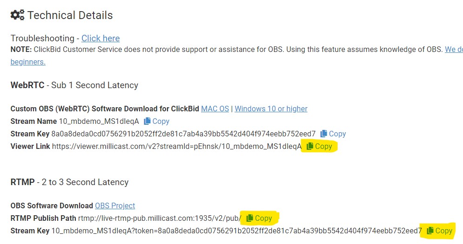Image resolution: width=463 pixels, height=244 pixels.
Task: Click the RTMP section heading
Action: click(x=69, y=182)
